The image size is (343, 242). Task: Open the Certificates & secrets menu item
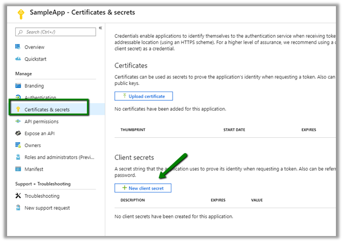[55, 110]
